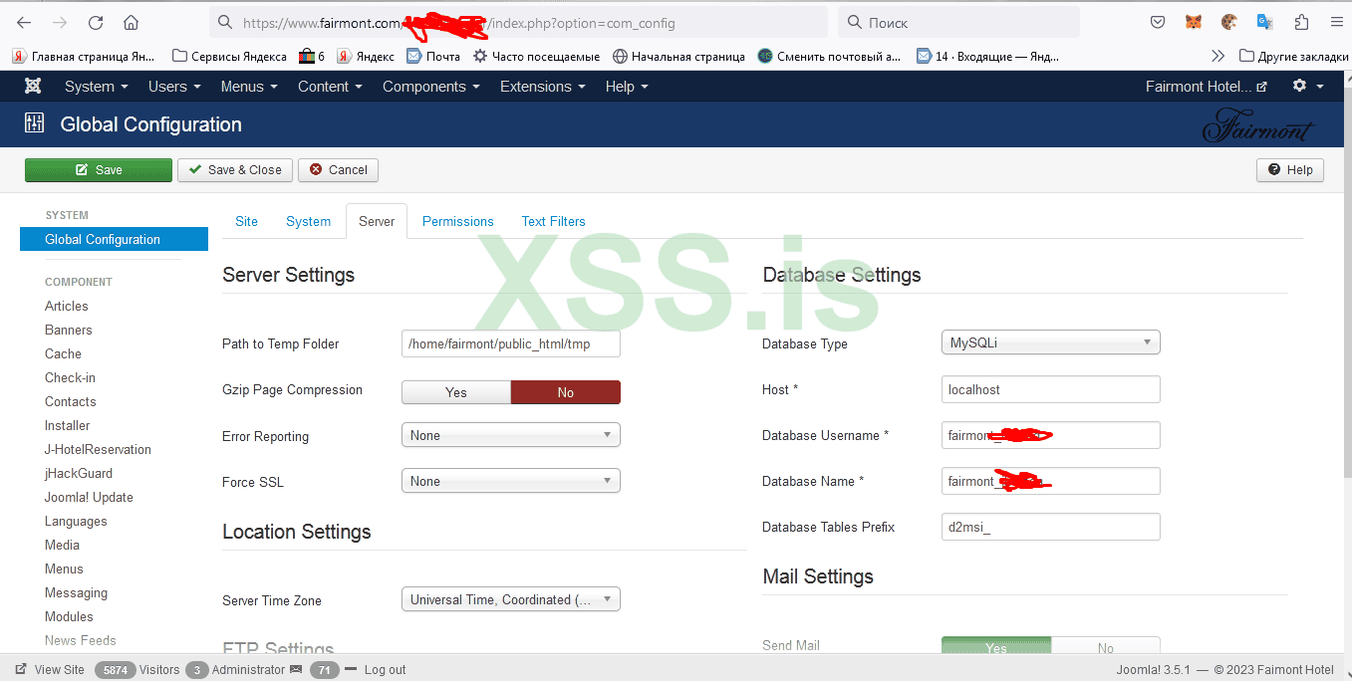This screenshot has width=1352, height=681.
Task: Click the browser 'Поиск' search box
Action: (x=958, y=22)
